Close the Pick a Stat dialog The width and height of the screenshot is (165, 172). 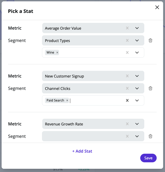[157, 8]
